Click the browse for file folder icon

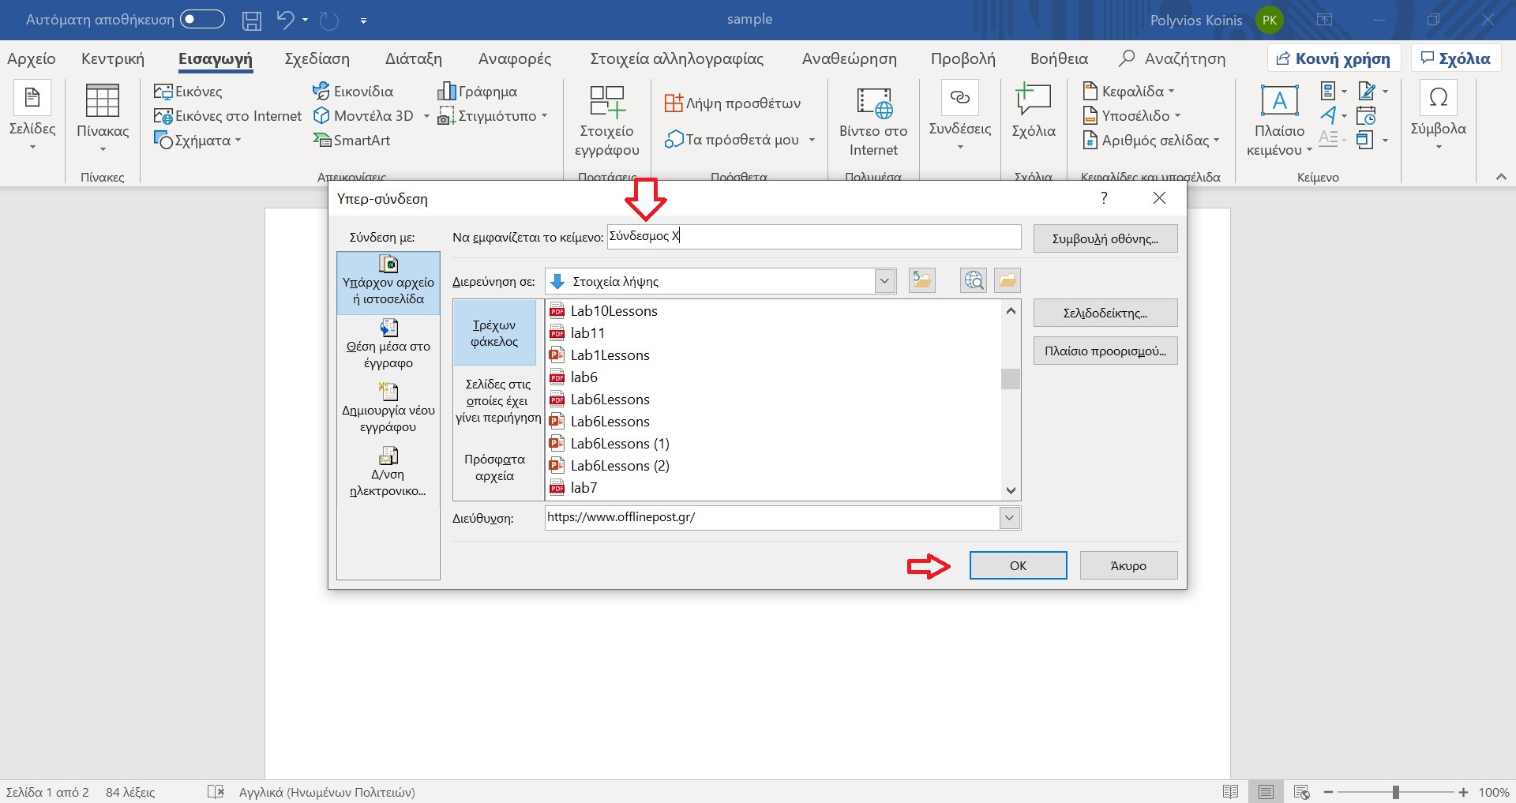(1007, 280)
